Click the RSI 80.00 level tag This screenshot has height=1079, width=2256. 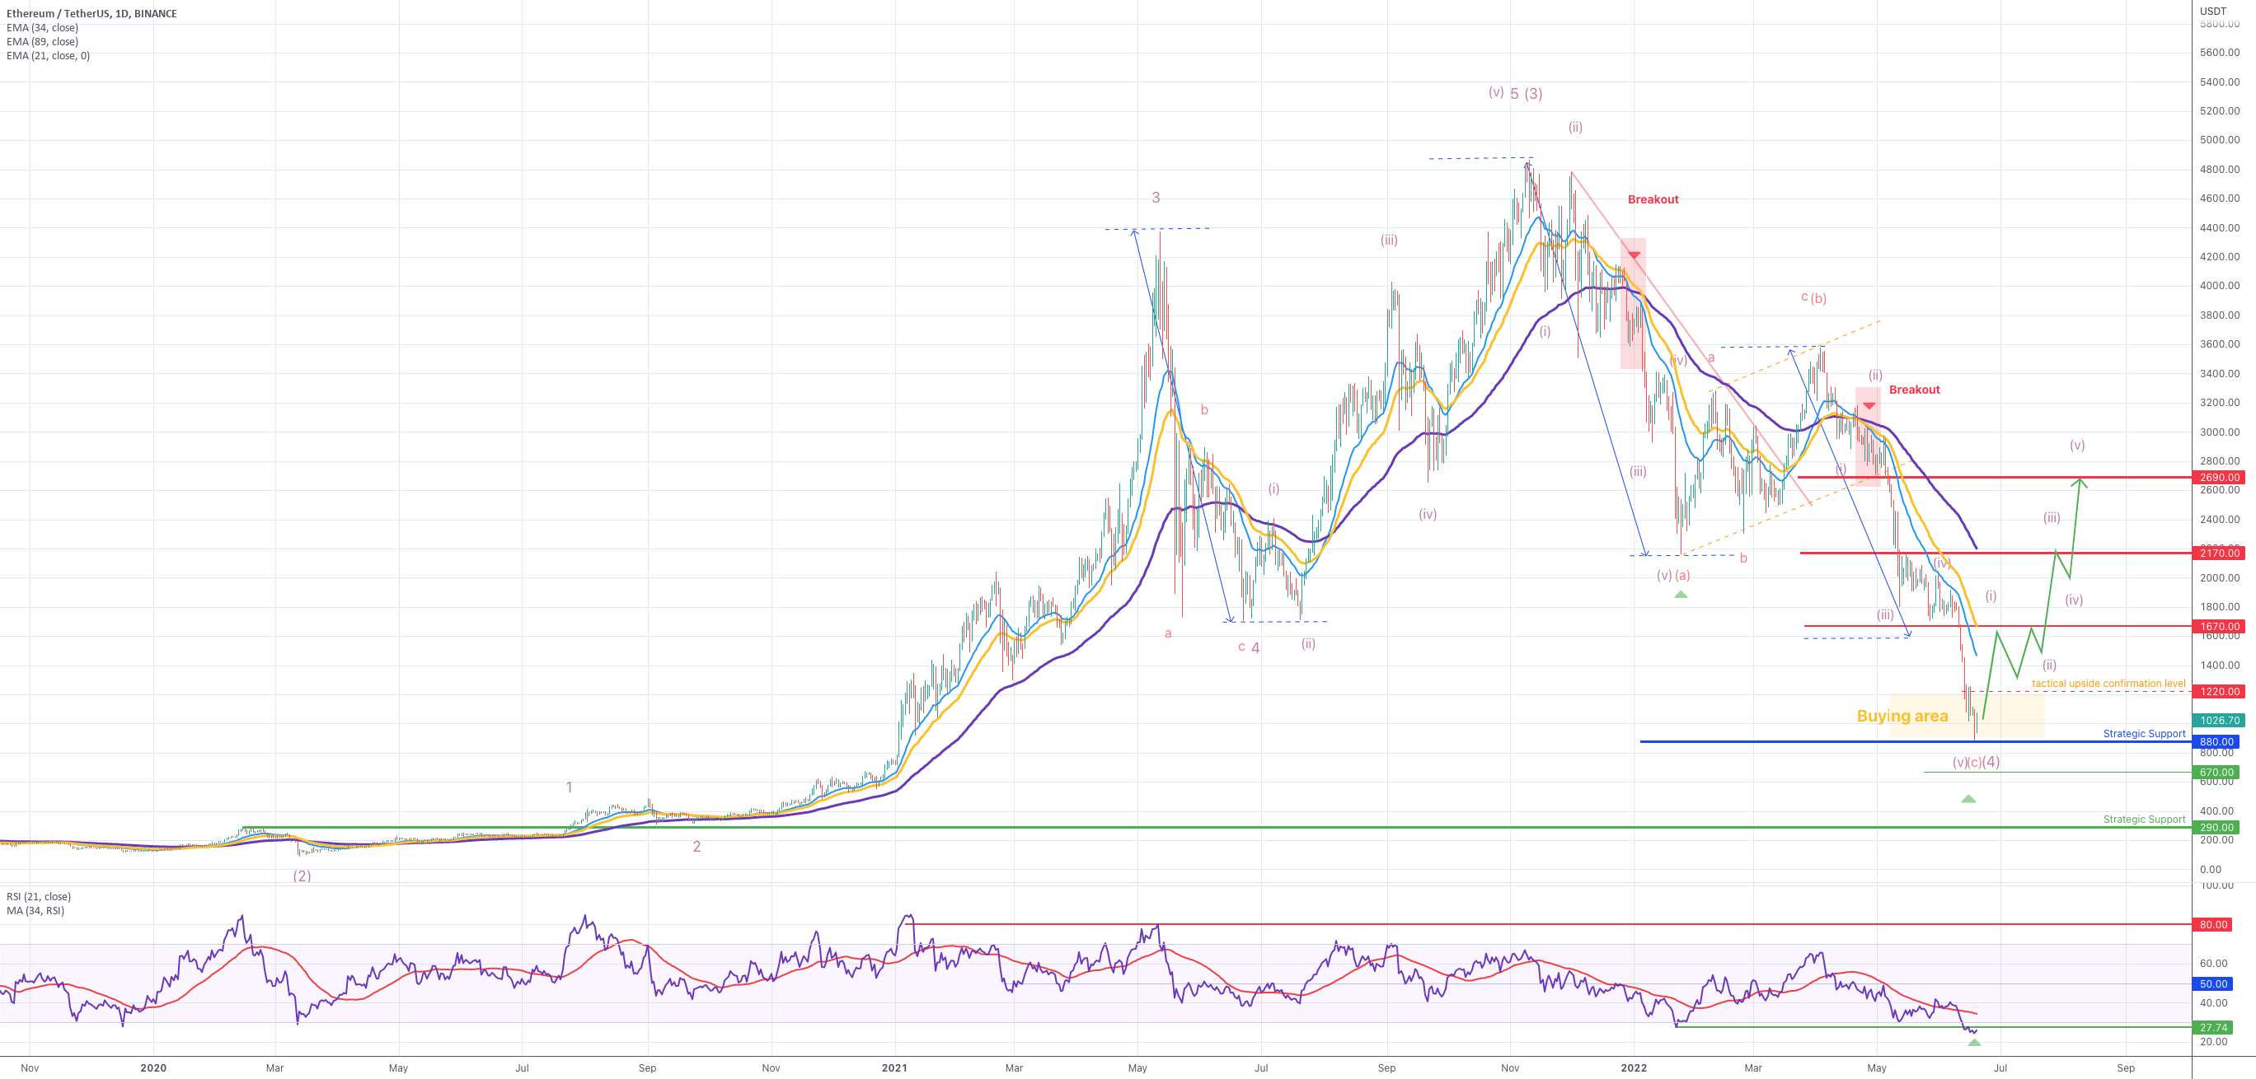tap(2213, 924)
